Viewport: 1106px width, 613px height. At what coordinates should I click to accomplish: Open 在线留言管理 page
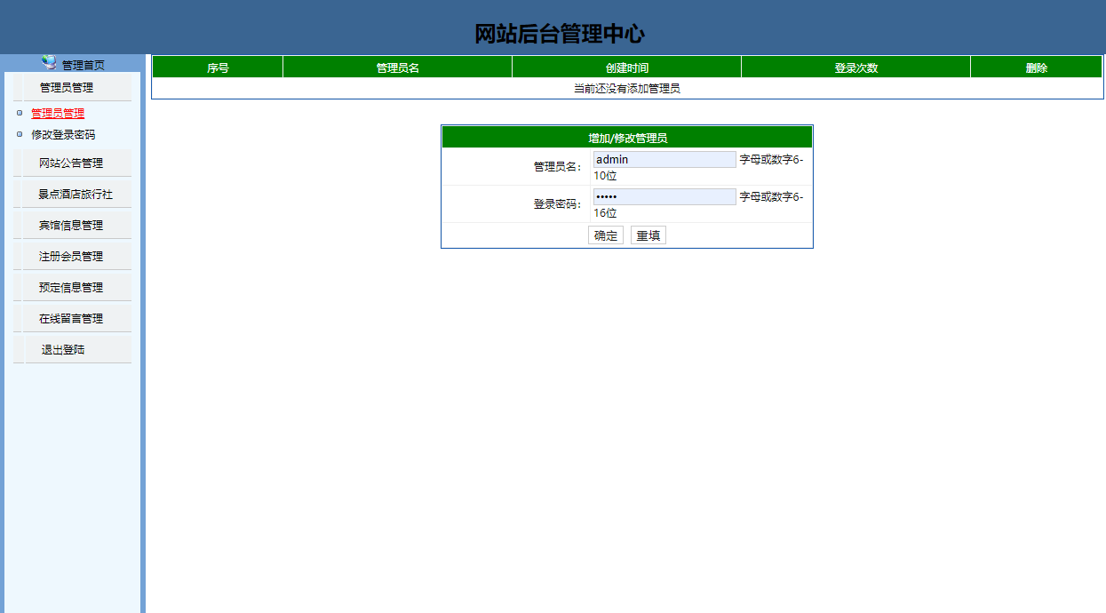(73, 317)
